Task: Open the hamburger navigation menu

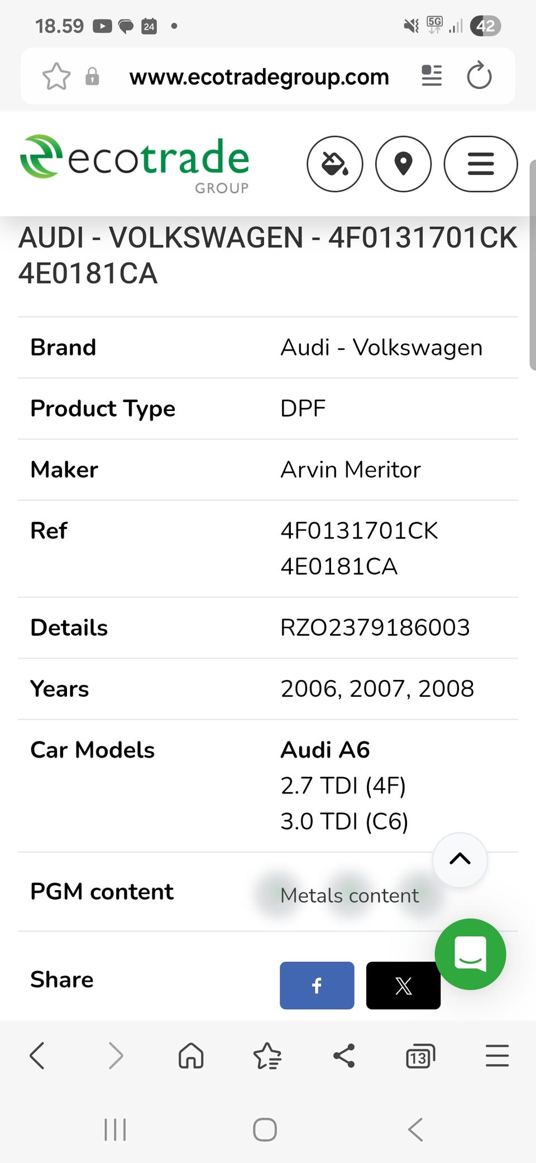Action: [x=480, y=164]
